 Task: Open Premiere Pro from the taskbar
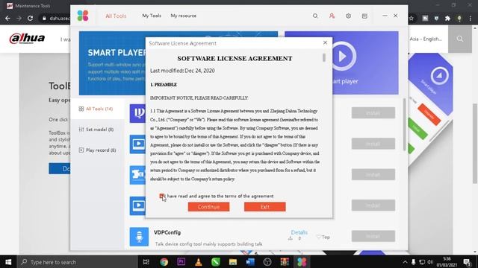[181, 262]
